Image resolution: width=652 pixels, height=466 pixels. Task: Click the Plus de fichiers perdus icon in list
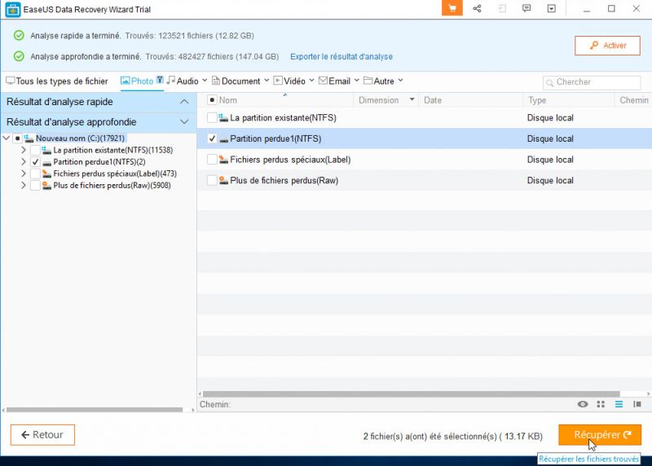click(x=223, y=180)
